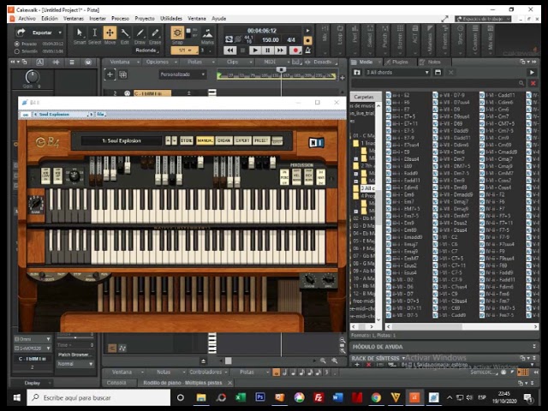Toggle the percussion decay FAST/SLOW switch
This screenshot has width=548, height=411.
coord(308,177)
